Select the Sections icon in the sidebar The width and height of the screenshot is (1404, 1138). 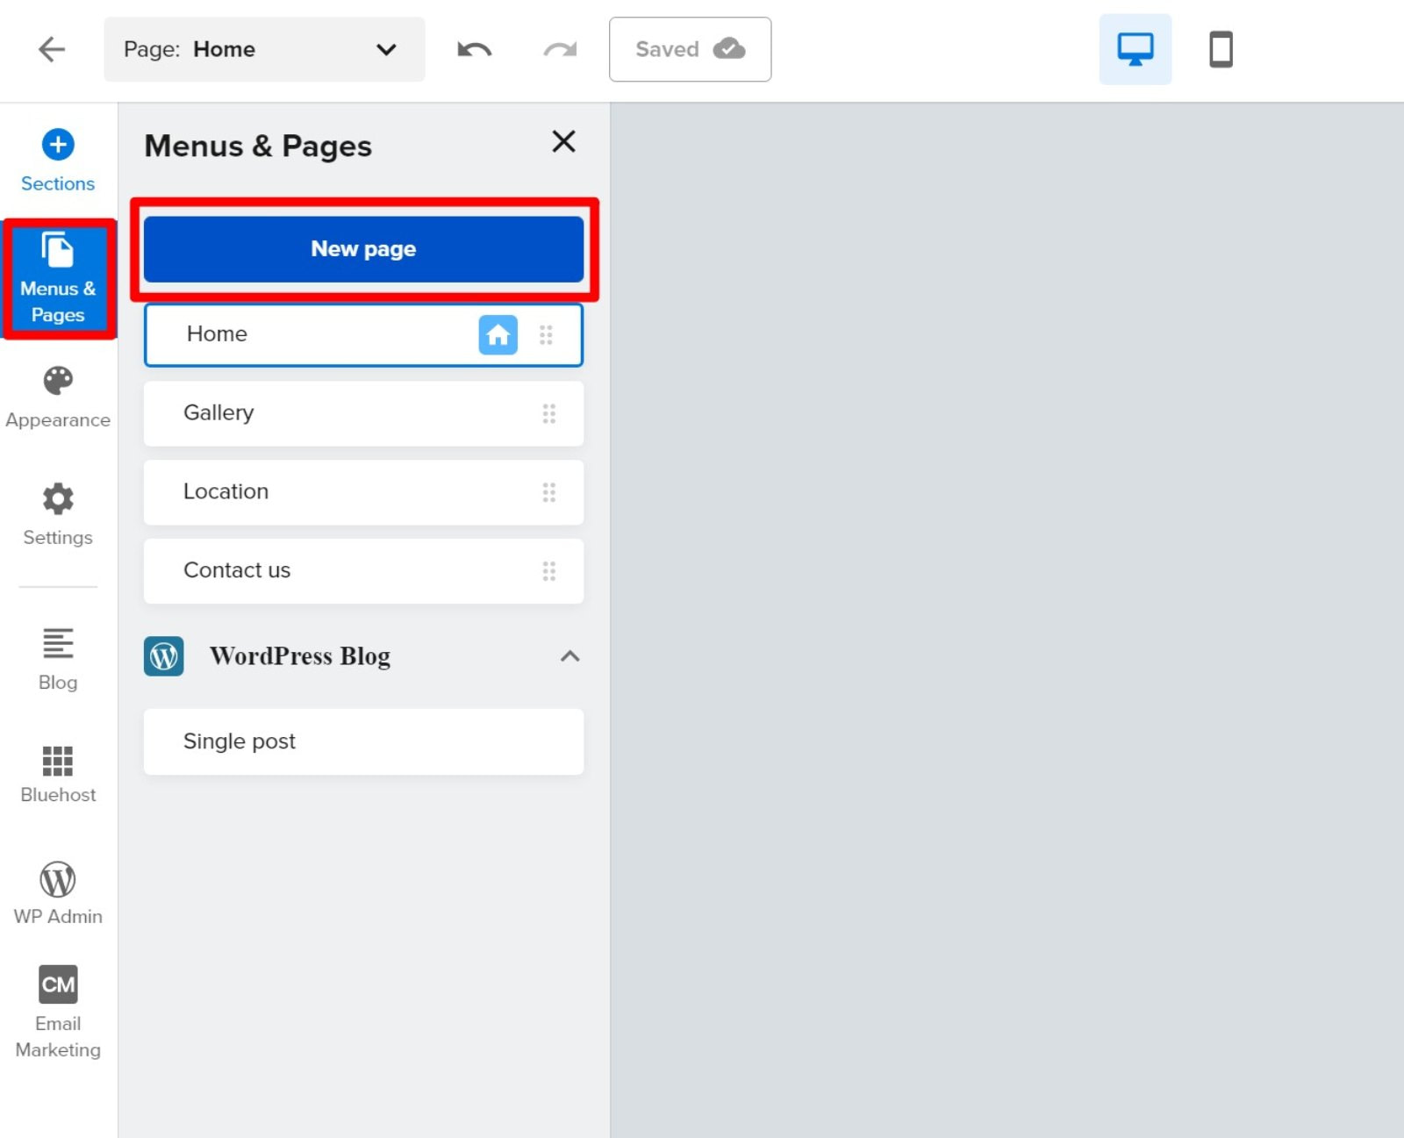57,158
